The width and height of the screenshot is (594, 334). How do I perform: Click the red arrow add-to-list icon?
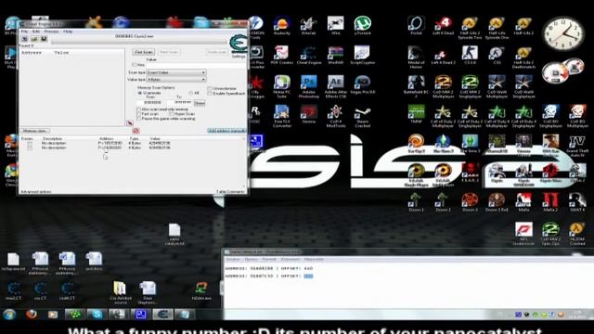(130, 122)
